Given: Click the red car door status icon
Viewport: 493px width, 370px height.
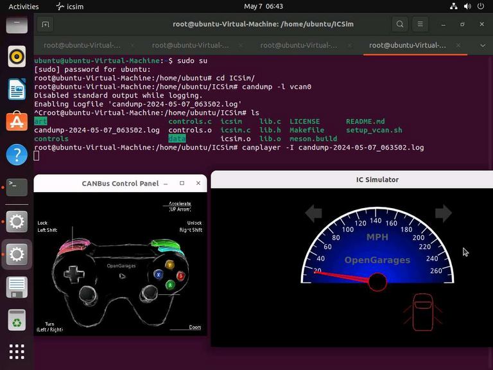Looking at the screenshot, I should pyautogui.click(x=423, y=312).
